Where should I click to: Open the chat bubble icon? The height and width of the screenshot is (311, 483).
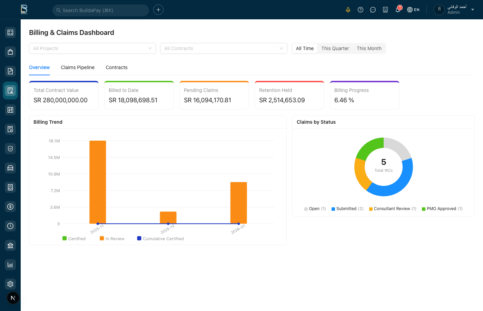tap(373, 10)
